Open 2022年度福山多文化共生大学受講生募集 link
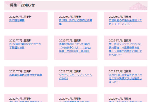Viewport: 149px width, 102px height. coord(25,46)
